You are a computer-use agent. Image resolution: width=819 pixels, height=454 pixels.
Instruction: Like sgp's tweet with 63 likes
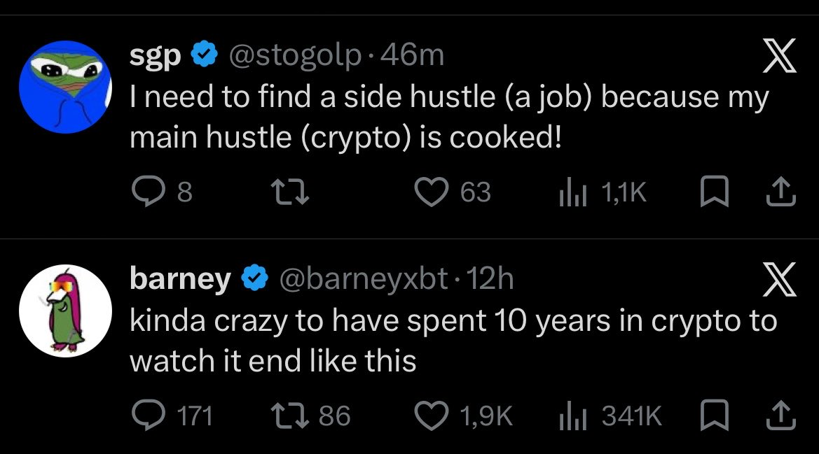[x=453, y=192]
